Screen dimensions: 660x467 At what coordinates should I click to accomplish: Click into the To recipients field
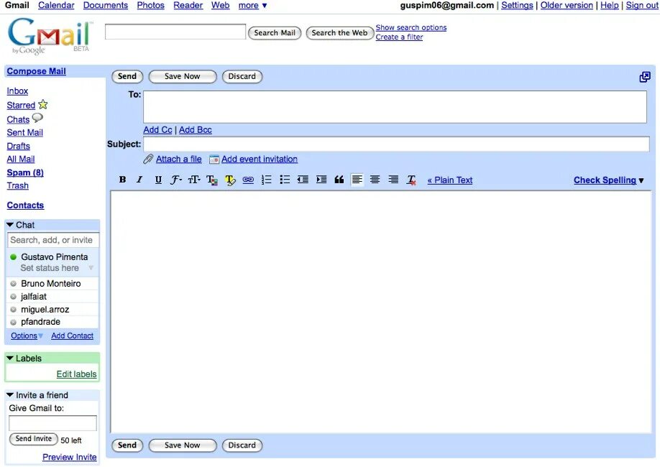395,107
